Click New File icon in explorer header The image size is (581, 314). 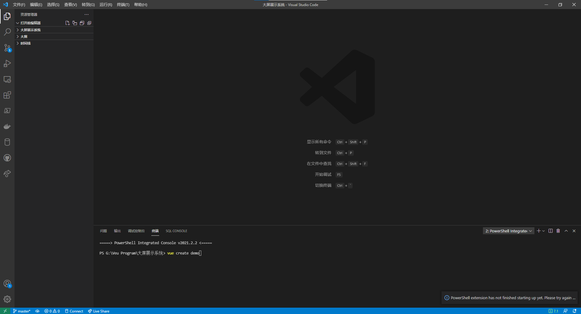67,23
